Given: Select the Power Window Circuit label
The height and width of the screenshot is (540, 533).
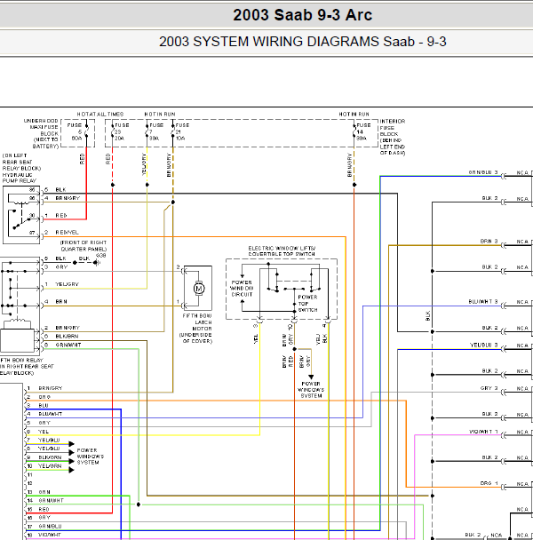Looking at the screenshot, I should pos(242,289).
